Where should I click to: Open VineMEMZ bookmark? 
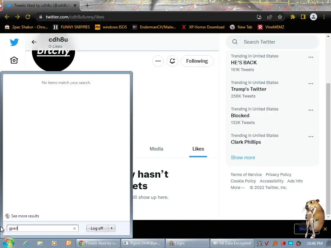point(271,27)
